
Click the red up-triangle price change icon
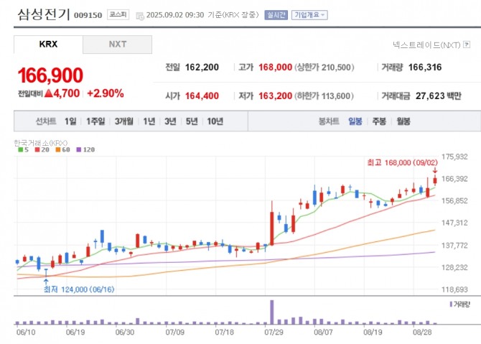tap(49, 93)
